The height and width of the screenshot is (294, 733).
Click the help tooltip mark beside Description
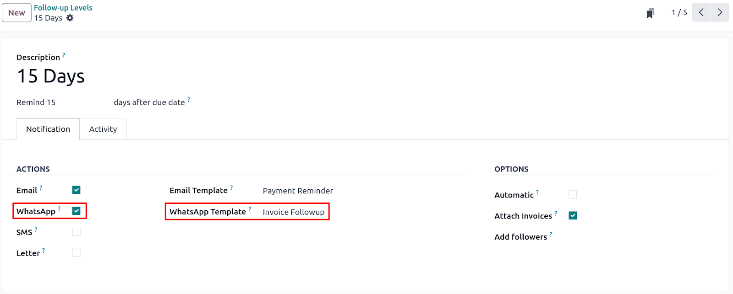coord(64,55)
